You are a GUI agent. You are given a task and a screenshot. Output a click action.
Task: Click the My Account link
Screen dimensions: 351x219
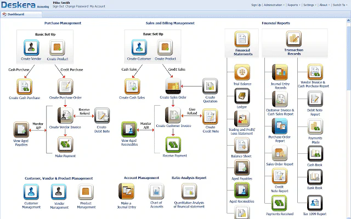click(x=98, y=7)
